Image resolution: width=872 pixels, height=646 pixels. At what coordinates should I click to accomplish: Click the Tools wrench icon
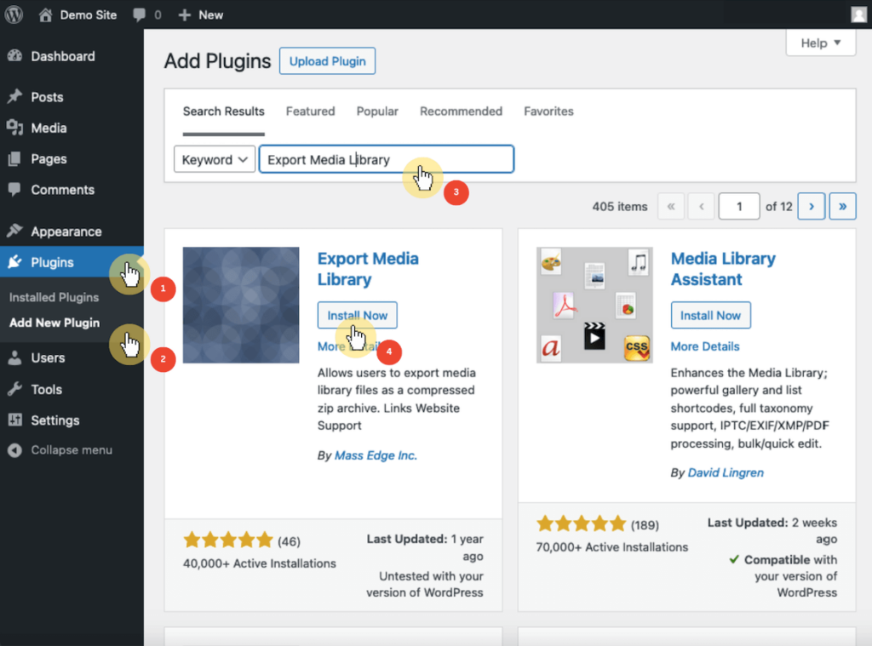point(15,389)
